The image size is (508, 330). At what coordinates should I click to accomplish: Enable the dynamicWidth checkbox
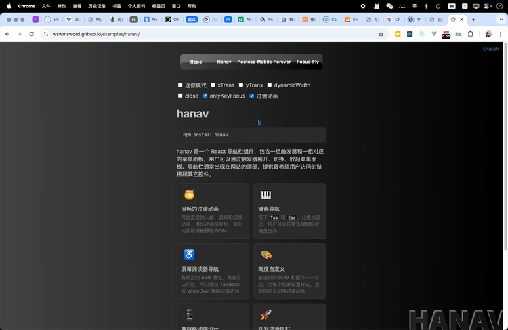pyautogui.click(x=269, y=85)
